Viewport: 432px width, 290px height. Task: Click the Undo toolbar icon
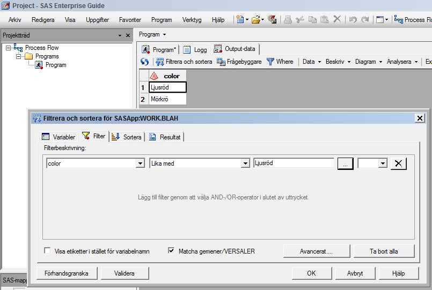coord(353,19)
